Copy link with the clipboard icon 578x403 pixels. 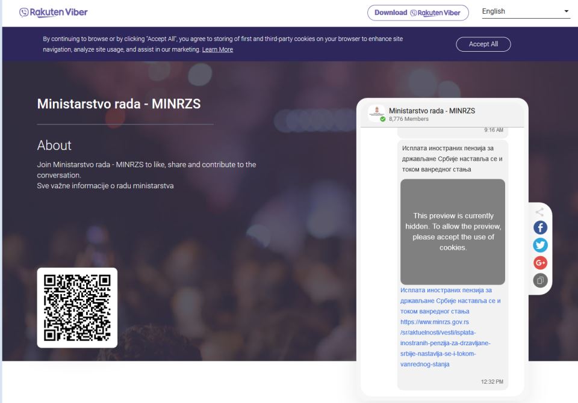coord(540,281)
